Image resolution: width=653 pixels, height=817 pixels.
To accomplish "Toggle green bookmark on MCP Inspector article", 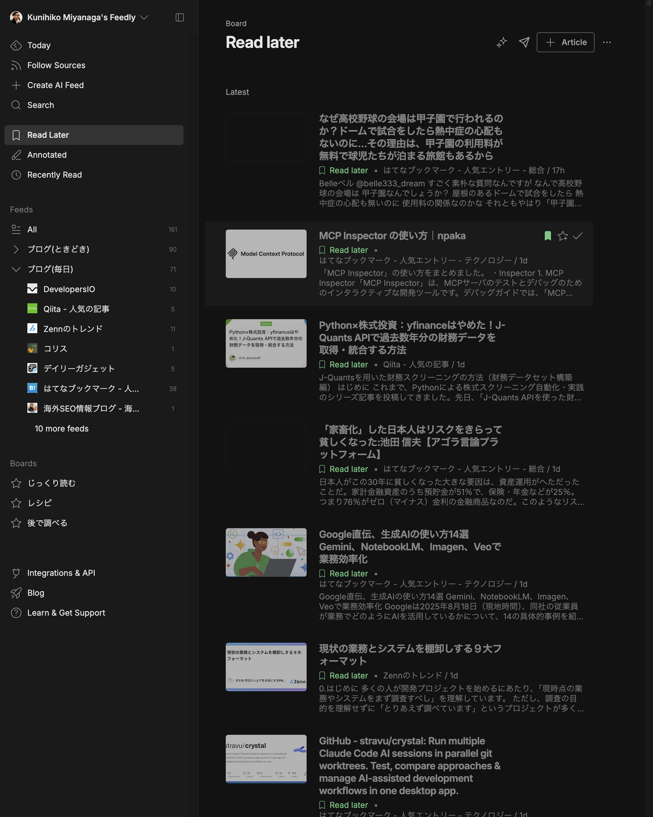I will tap(548, 236).
